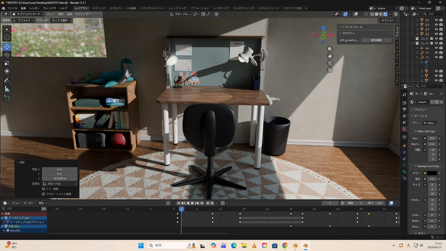Image resolution: width=446 pixels, height=251 pixels.
Task: Click the pan view hand icon
Action: tap(330, 56)
